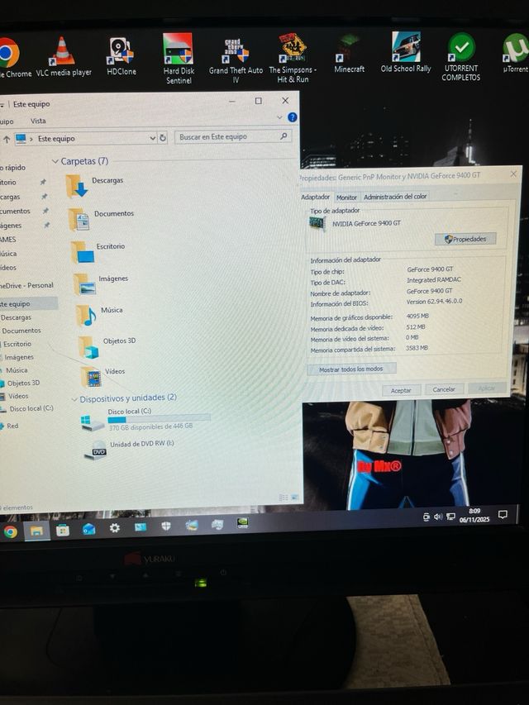This screenshot has width=529, height=705.
Task: Open the NVIDIA icon in the taskbar
Action: pos(242,522)
